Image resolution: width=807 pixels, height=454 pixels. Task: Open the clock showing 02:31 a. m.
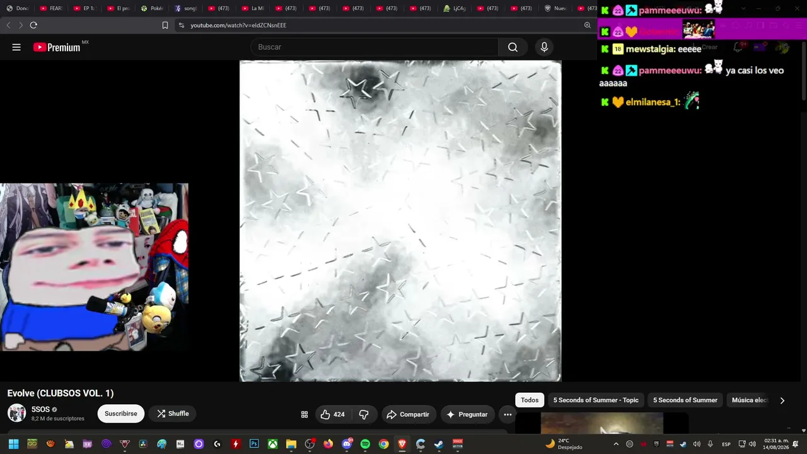coord(776,444)
